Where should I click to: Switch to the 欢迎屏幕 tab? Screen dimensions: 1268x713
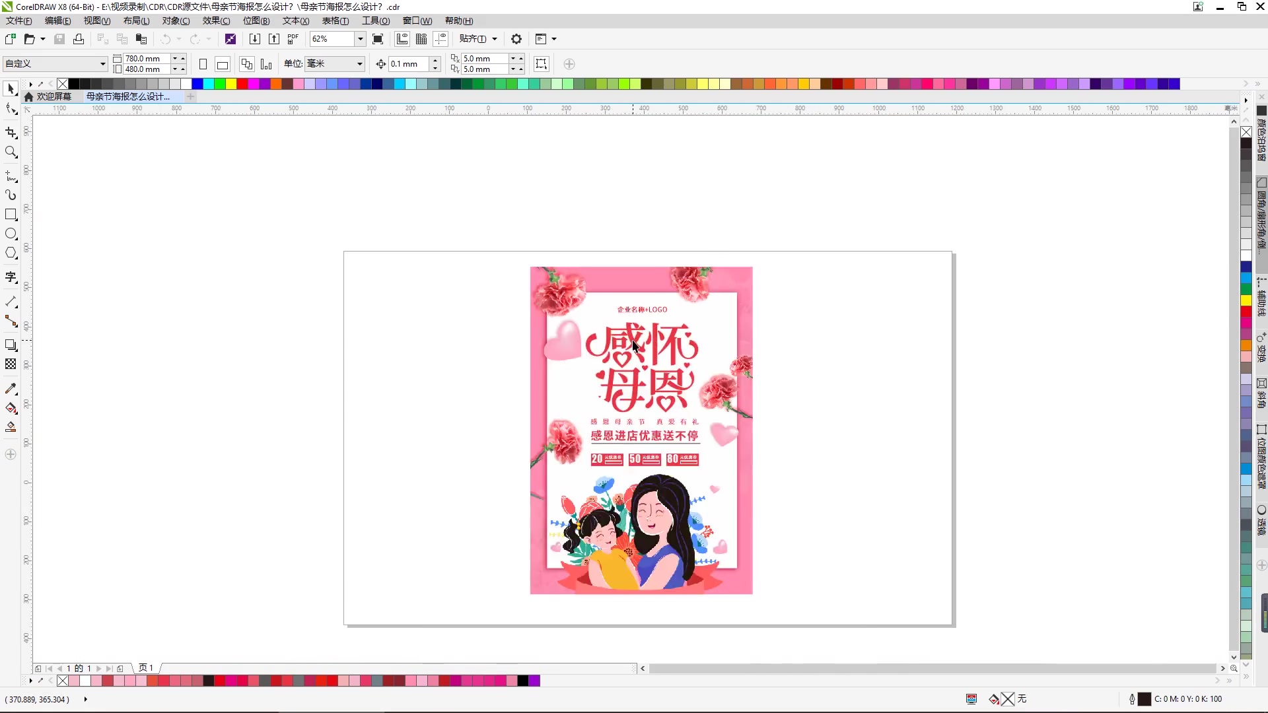click(48, 96)
